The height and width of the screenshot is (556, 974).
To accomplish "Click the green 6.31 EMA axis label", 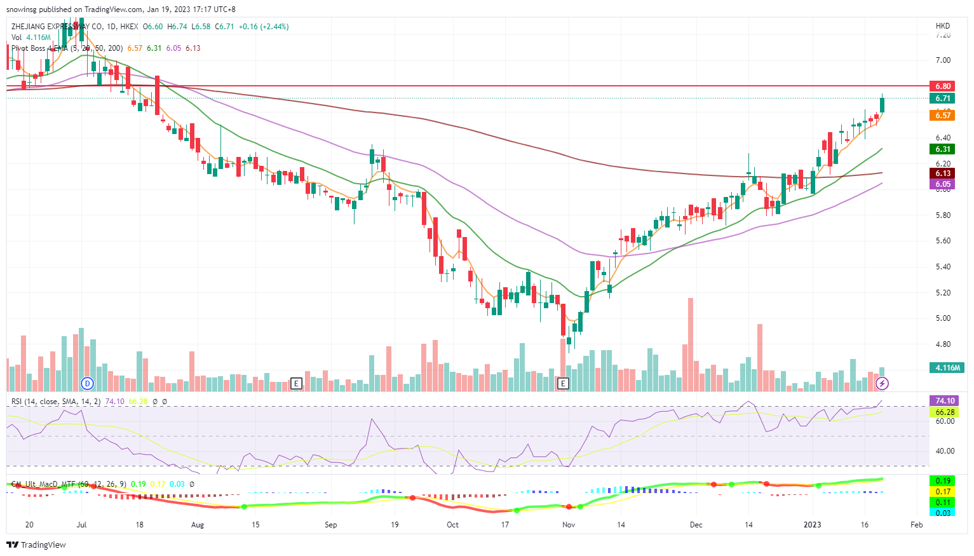I will (x=943, y=149).
